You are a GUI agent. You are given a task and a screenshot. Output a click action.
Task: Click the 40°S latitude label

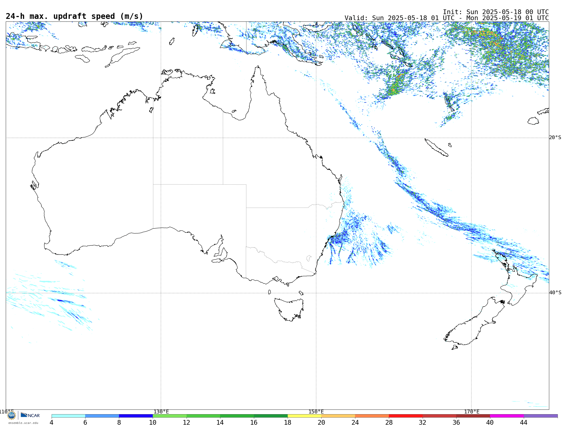[x=555, y=293]
